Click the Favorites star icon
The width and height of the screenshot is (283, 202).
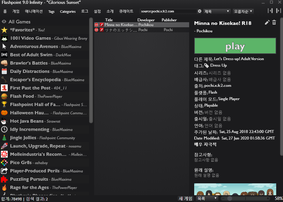point(4,30)
